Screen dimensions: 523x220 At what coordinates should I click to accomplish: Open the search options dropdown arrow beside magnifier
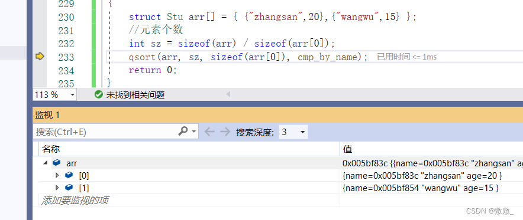pyautogui.click(x=193, y=132)
